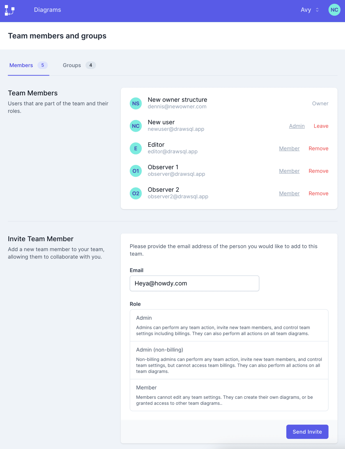This screenshot has width=345, height=449.
Task: Click the Team members and groups heading
Action: [57, 36]
